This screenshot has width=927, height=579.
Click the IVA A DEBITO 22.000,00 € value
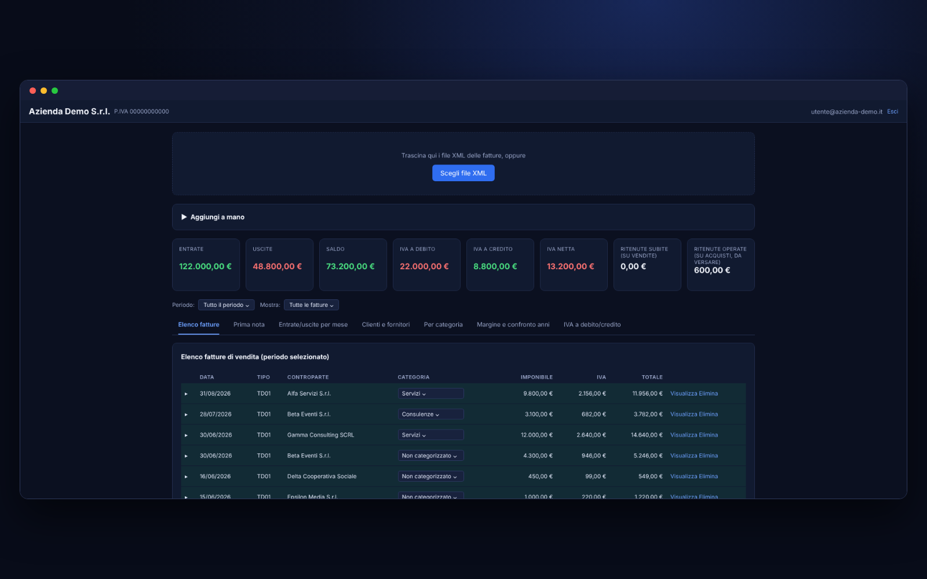(424, 267)
